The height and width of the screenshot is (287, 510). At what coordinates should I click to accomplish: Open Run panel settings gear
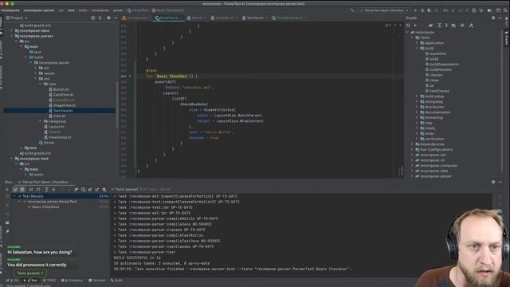[493, 182]
